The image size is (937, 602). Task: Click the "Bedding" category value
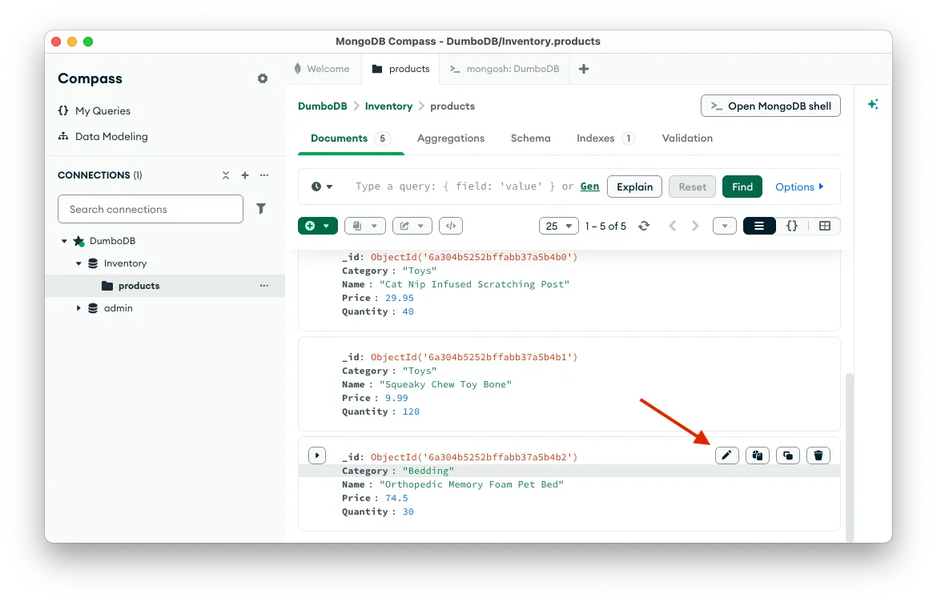pos(428,471)
